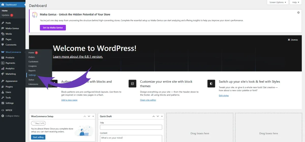Click the WooCommerce logo icon
The image size is (305, 142).
tap(3, 52)
